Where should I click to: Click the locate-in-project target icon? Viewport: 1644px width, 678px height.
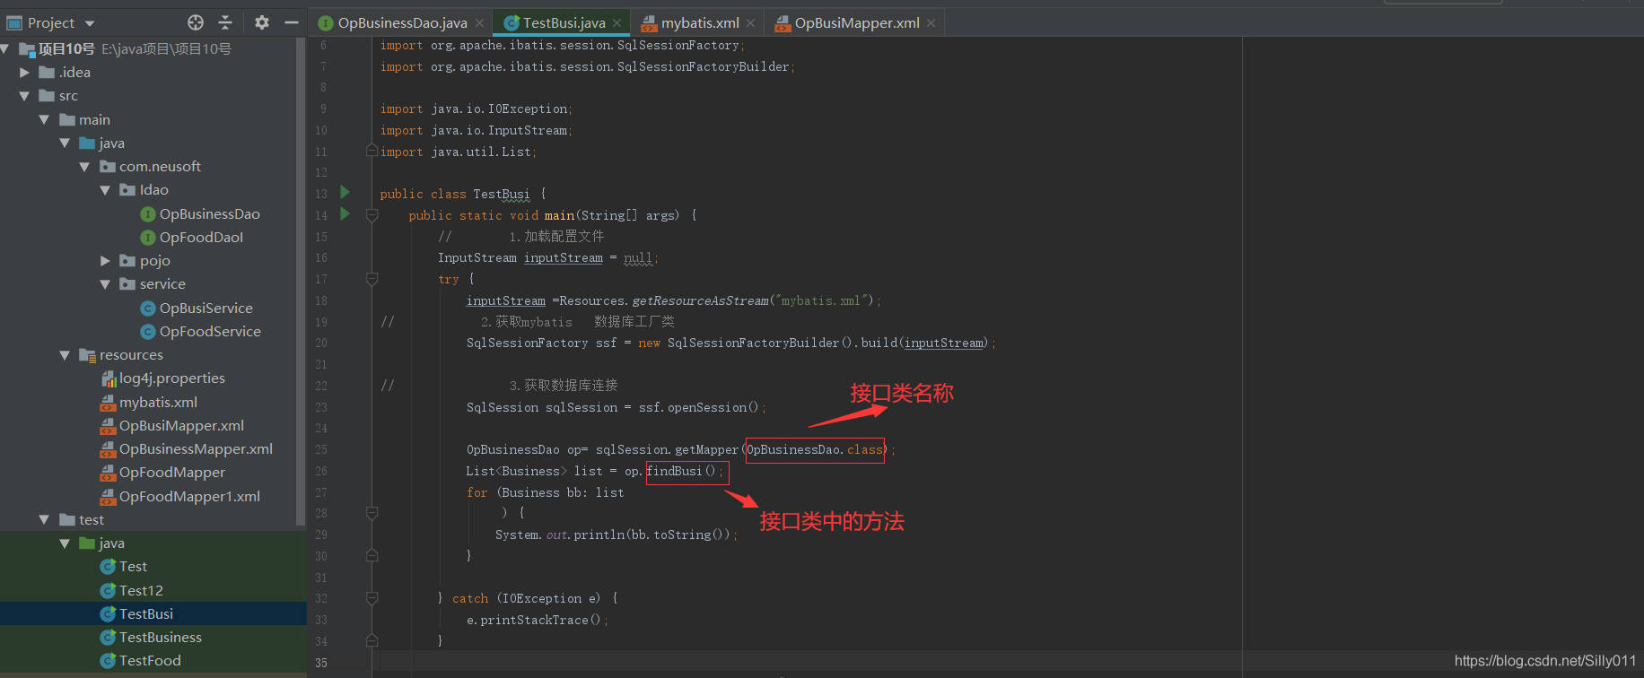[196, 22]
